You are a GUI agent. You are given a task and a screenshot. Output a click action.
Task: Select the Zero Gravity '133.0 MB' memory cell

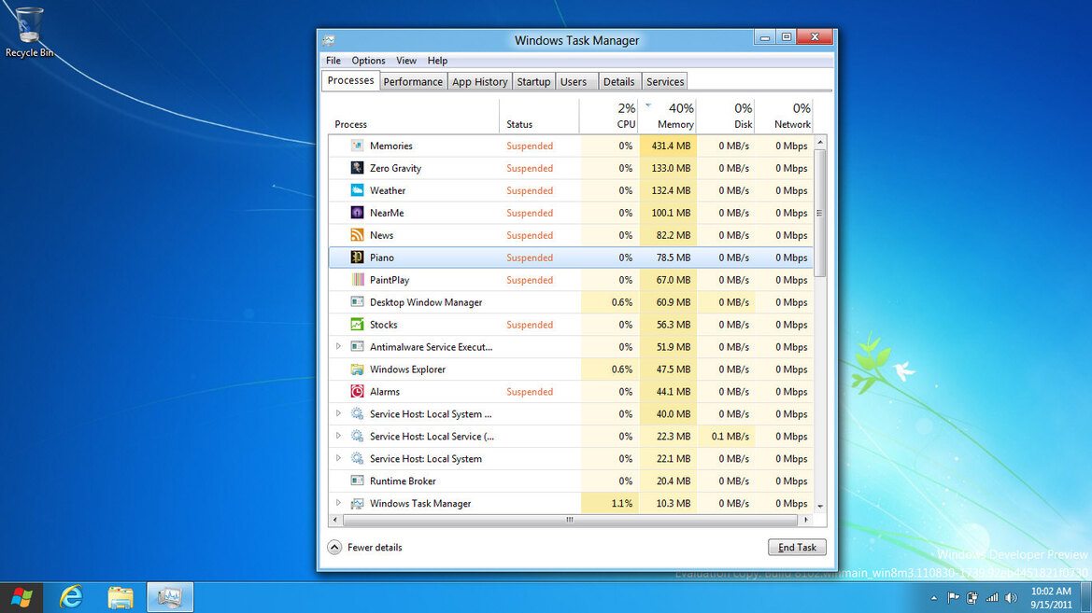[x=668, y=168]
